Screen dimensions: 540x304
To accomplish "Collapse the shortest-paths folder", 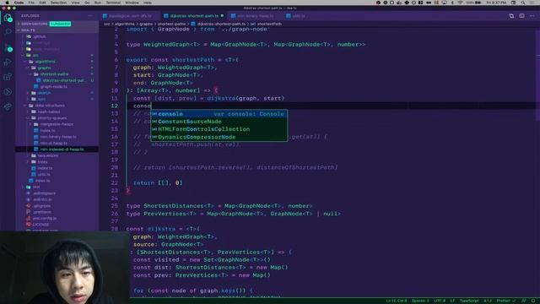I will pos(57,74).
